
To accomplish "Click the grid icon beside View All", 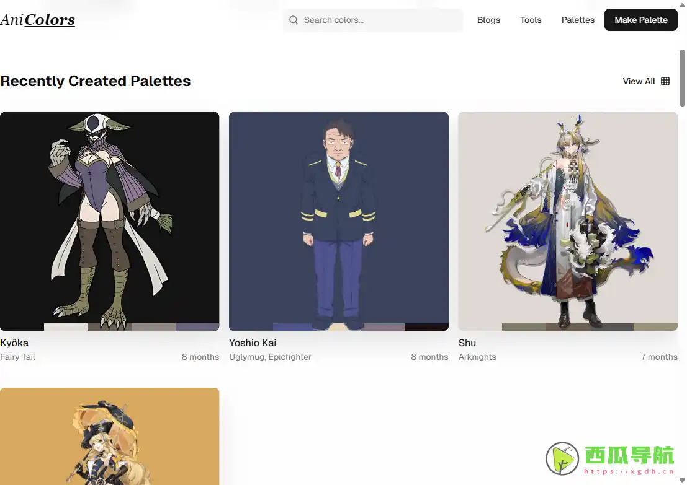I will tap(665, 81).
